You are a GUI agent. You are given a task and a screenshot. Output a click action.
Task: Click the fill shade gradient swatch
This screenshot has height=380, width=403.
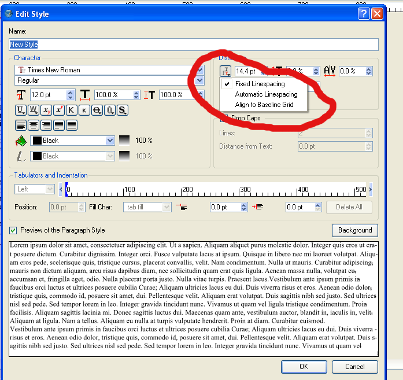click(125, 141)
